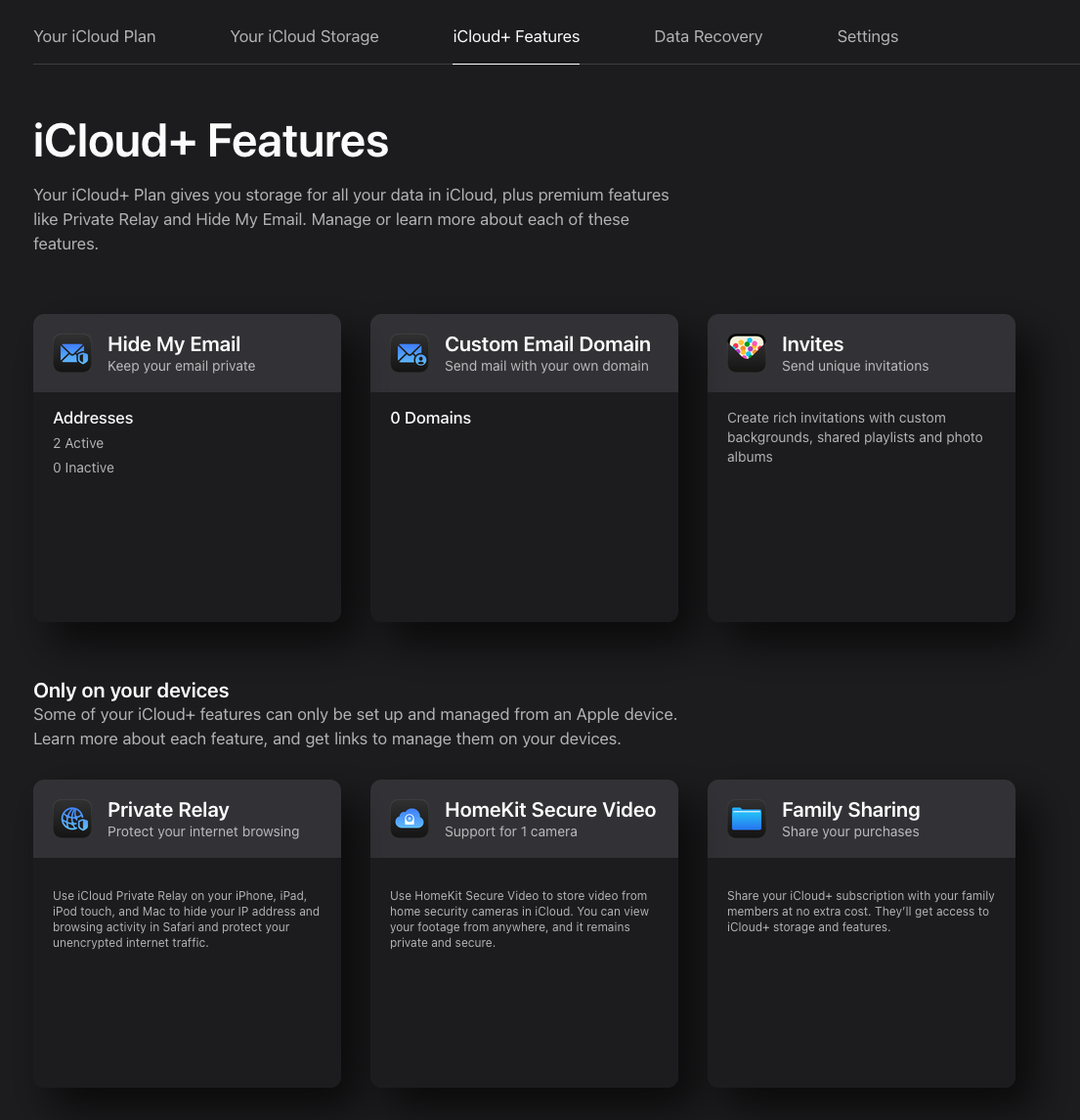The height and width of the screenshot is (1120, 1080).
Task: Click 'Send unique invitations' subtitle
Action: click(x=855, y=367)
